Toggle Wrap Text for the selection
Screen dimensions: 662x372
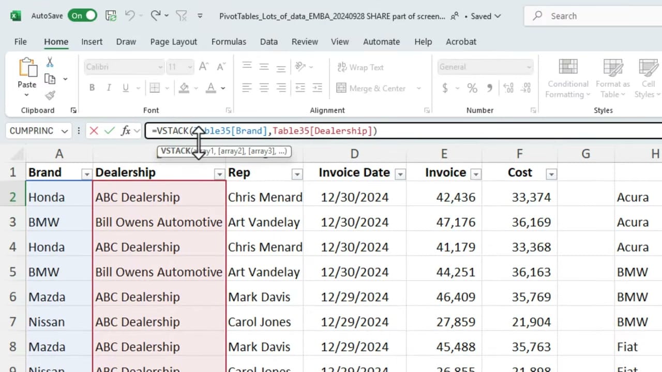[x=360, y=67]
